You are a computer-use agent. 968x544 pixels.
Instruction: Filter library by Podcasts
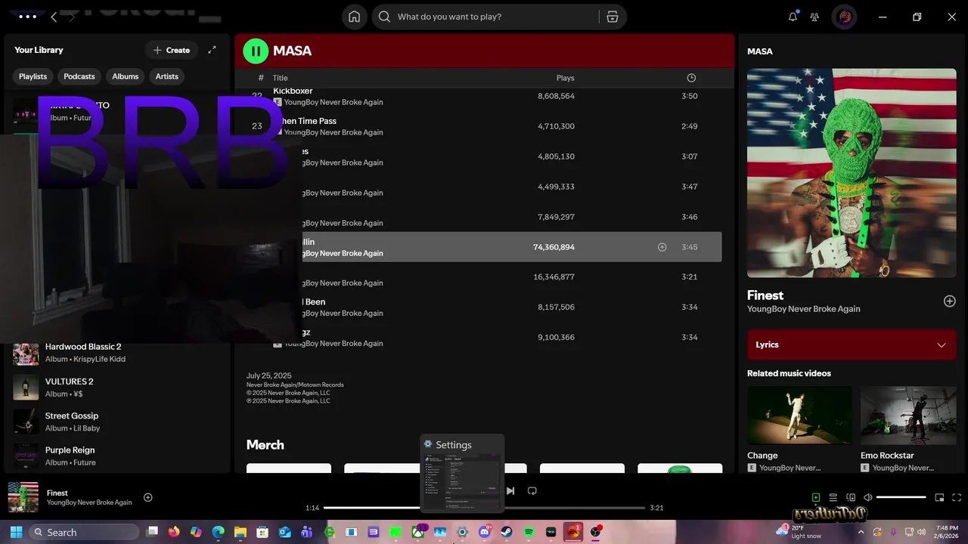(x=79, y=76)
